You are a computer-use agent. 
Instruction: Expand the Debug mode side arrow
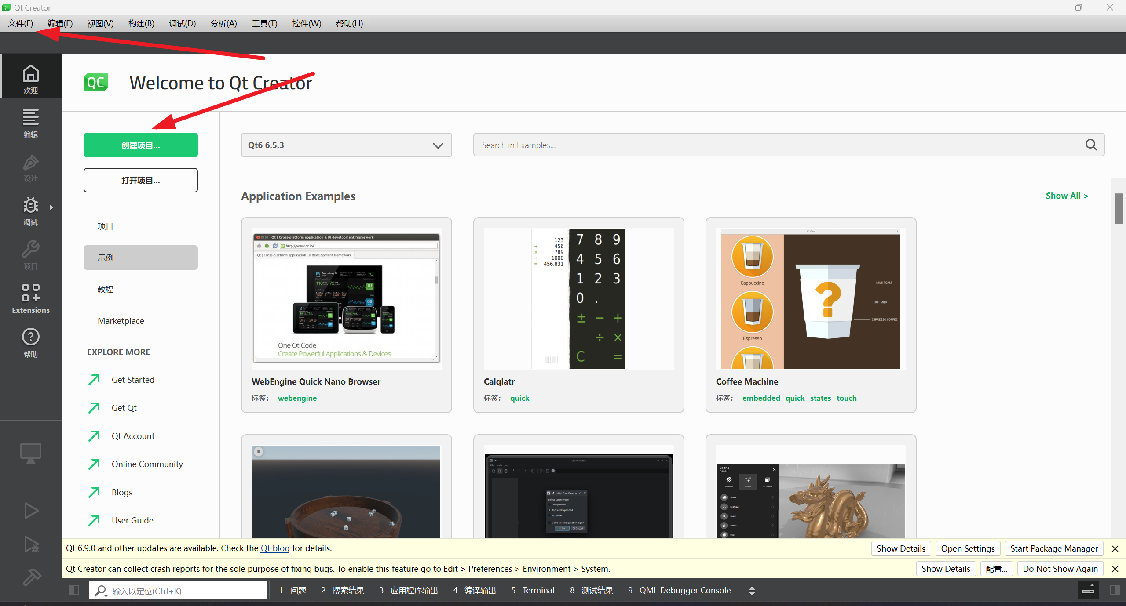(51, 207)
